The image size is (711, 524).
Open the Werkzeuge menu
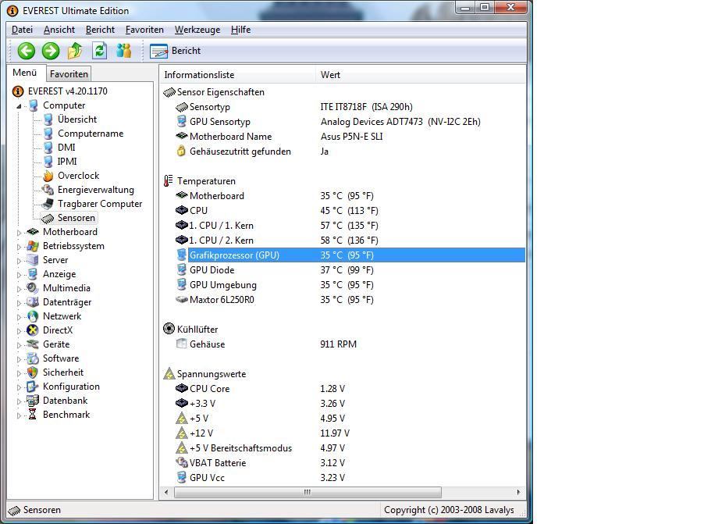197,30
